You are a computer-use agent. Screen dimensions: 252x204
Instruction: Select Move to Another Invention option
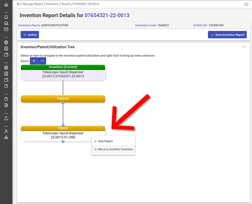[x=113, y=149]
